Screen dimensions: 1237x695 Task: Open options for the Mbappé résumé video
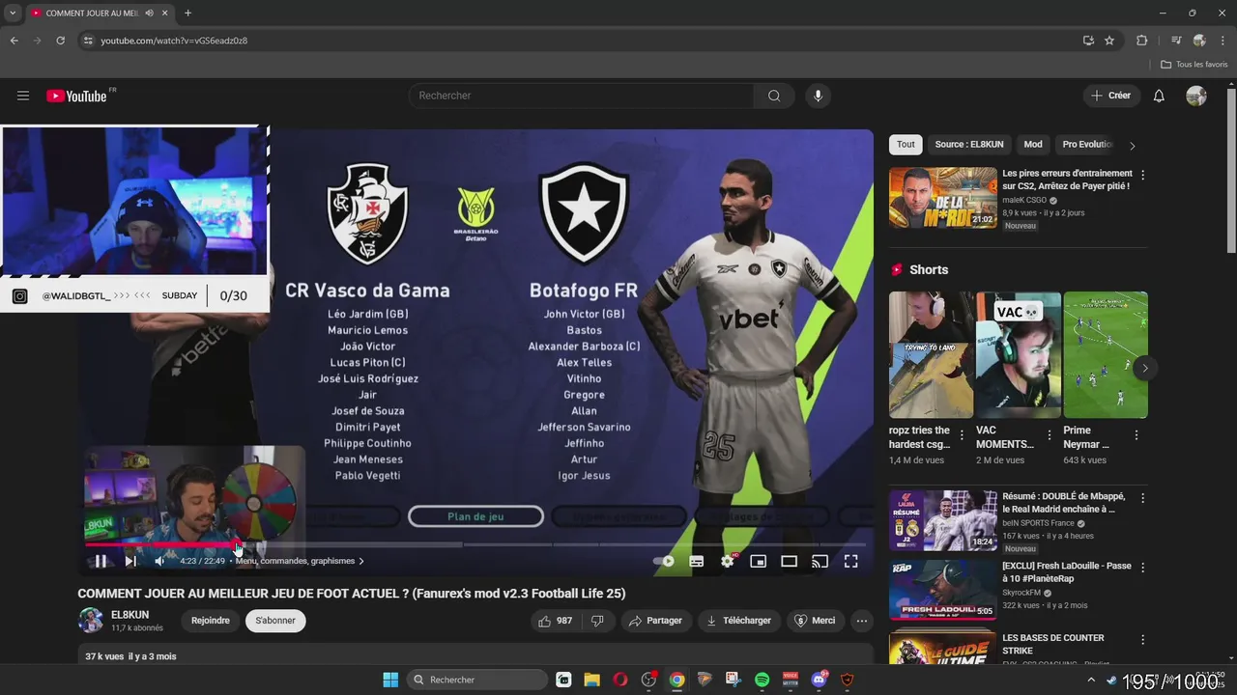coord(1143,499)
